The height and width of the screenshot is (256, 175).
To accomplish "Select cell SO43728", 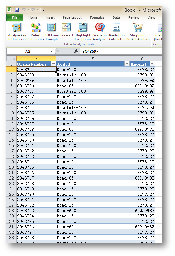I will point(36,238).
